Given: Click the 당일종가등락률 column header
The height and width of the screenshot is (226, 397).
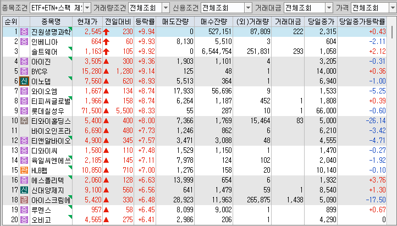Looking at the screenshot, I should [x=362, y=21].
